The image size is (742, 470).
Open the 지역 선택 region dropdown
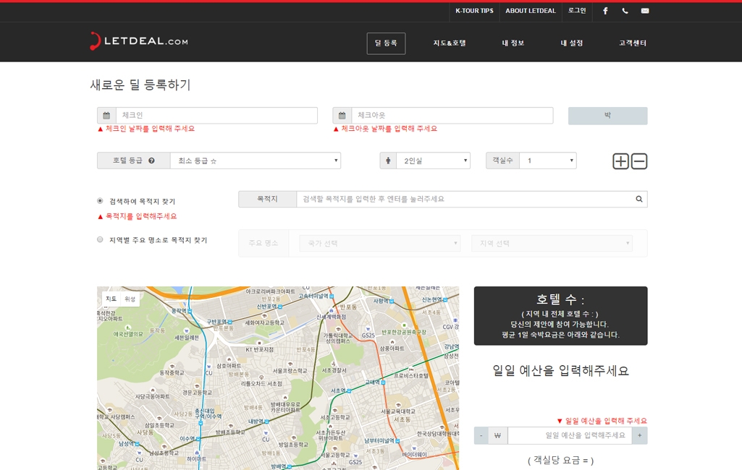pyautogui.click(x=552, y=244)
